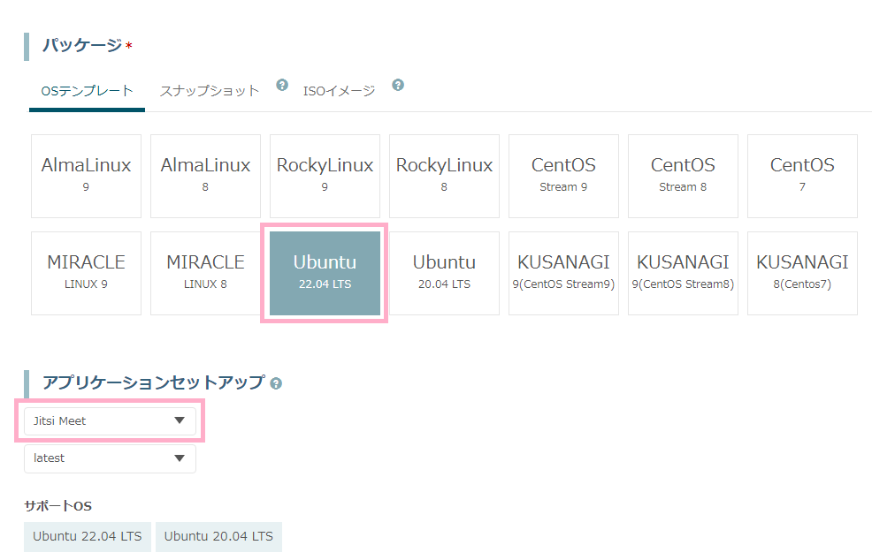Click the selected Ubuntu 22.04 LTS tile

pos(325,273)
